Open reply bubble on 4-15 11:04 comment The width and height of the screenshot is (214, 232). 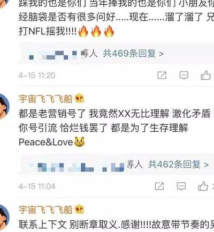(x=181, y=186)
